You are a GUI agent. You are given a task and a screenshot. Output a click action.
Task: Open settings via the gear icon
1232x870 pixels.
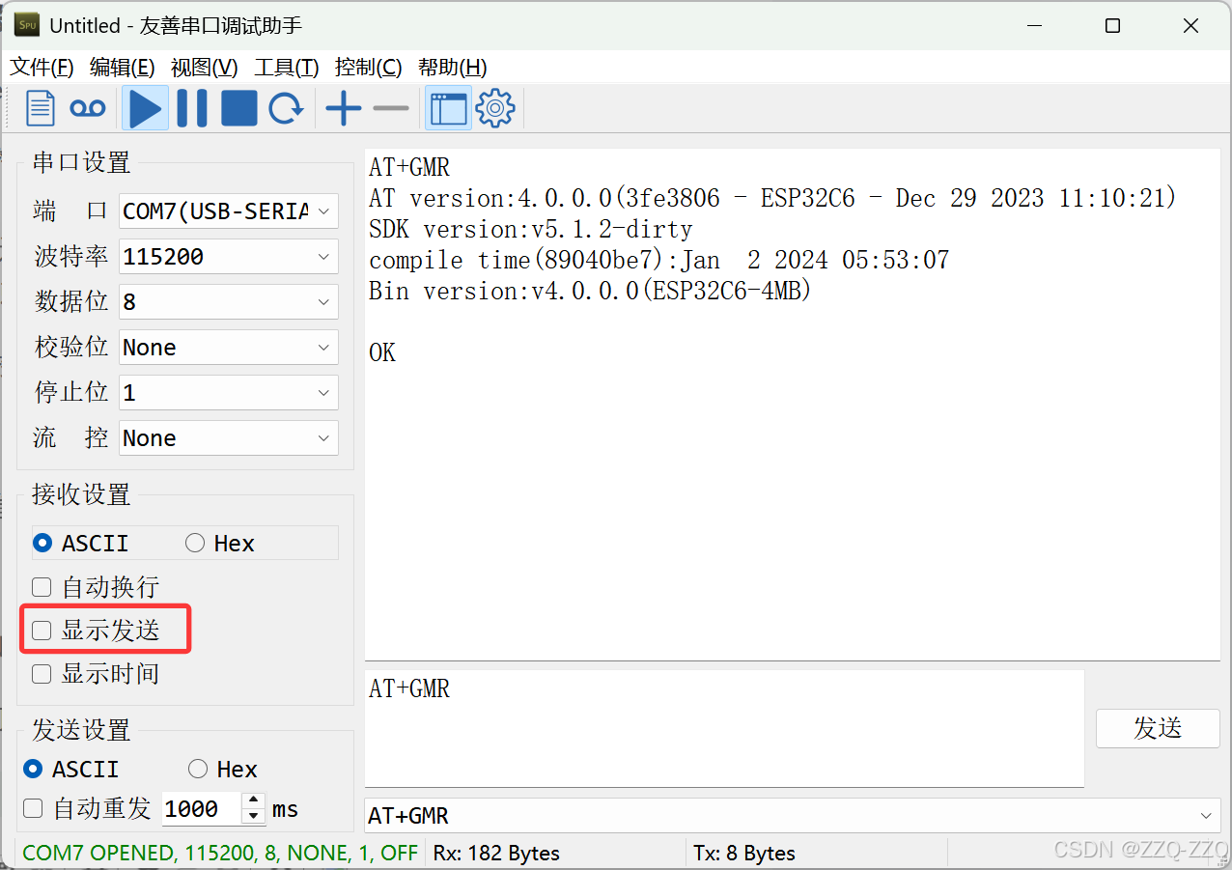point(495,108)
